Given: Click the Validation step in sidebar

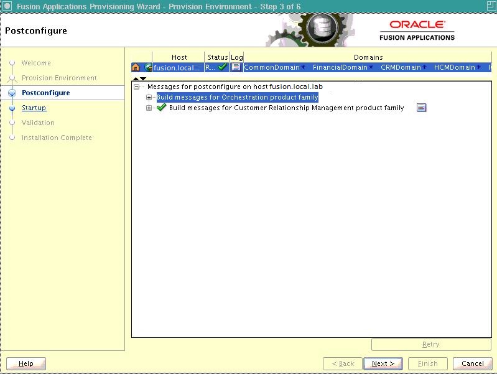Looking at the screenshot, I should point(38,123).
